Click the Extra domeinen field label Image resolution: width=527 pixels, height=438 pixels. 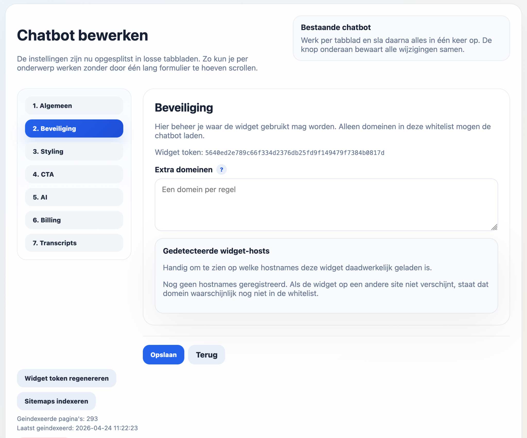pos(184,170)
